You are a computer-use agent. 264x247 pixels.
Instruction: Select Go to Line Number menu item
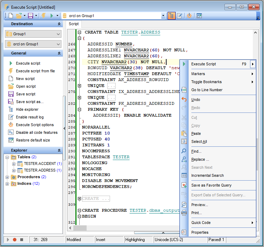click(207, 90)
